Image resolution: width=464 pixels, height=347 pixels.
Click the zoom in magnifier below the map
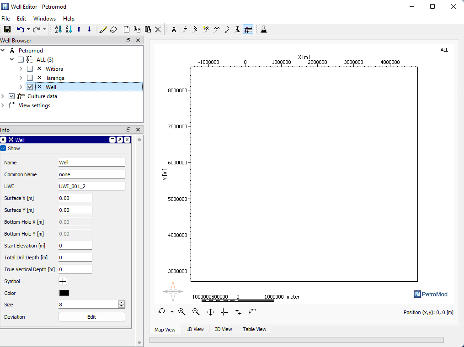(182, 312)
